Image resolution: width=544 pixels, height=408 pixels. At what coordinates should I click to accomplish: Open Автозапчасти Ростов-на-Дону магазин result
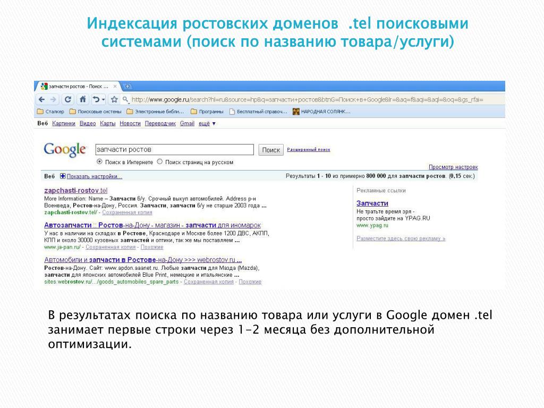tap(152, 225)
